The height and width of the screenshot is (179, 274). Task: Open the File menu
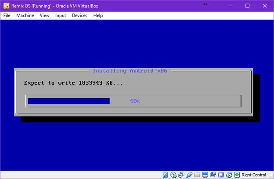pos(7,15)
